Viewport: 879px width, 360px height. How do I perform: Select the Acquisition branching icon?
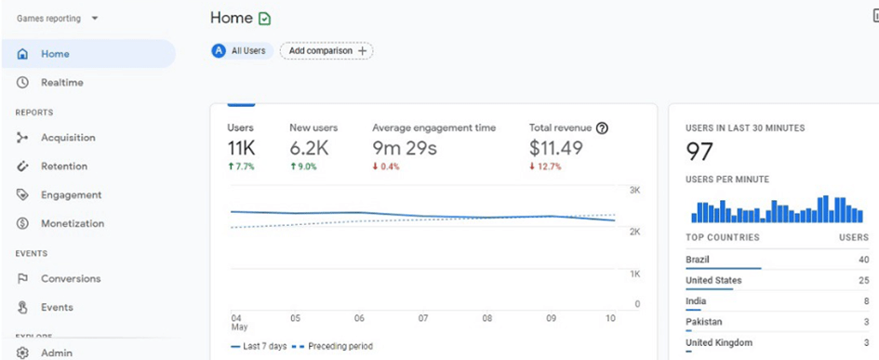click(x=22, y=138)
